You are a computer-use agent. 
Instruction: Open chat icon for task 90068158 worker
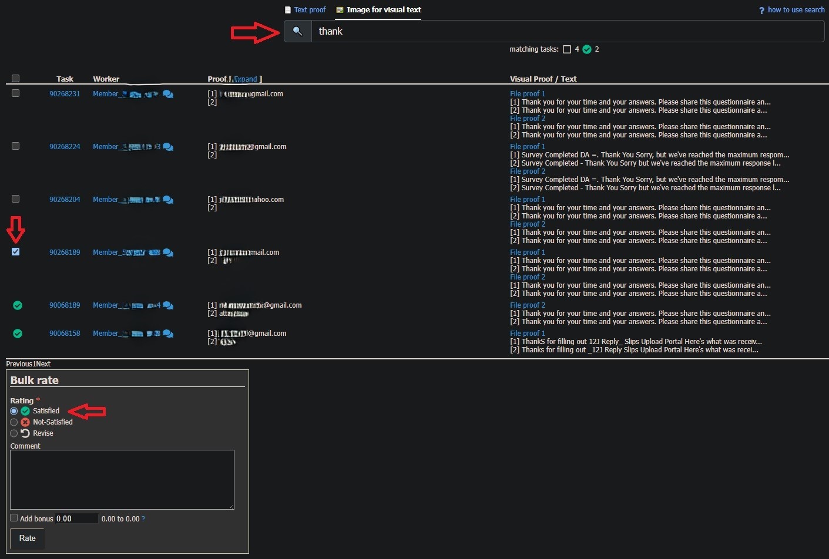(168, 334)
